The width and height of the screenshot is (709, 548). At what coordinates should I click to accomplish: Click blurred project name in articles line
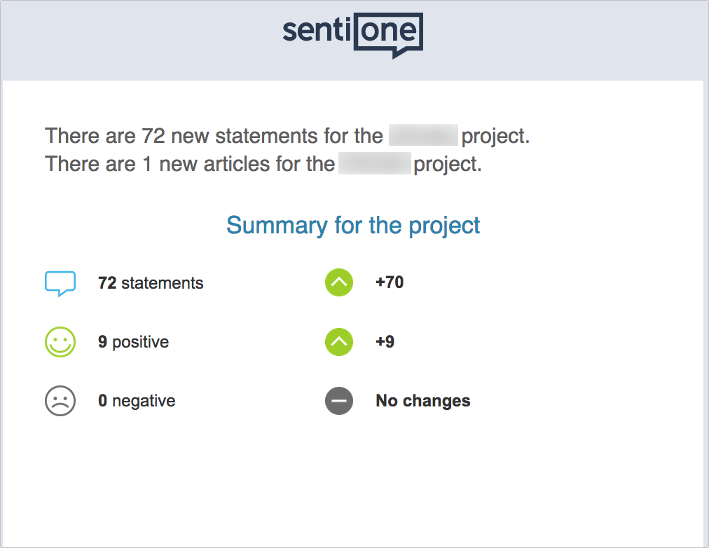pyautogui.click(x=375, y=163)
